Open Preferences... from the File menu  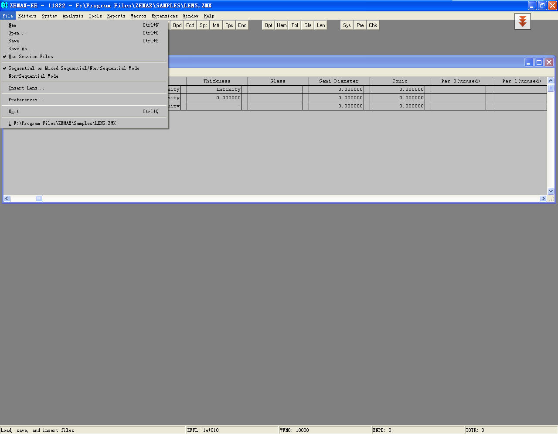tap(84, 100)
